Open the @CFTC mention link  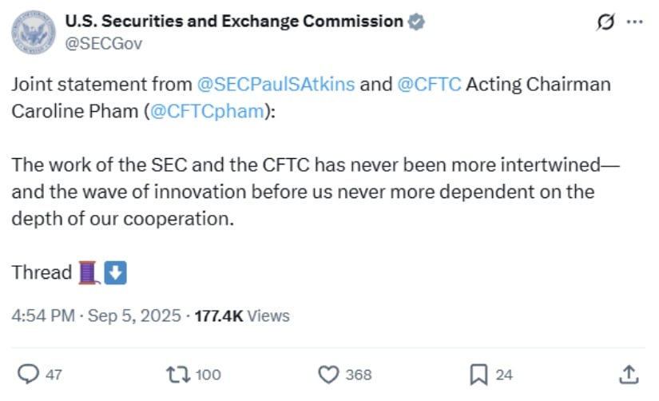click(x=429, y=84)
